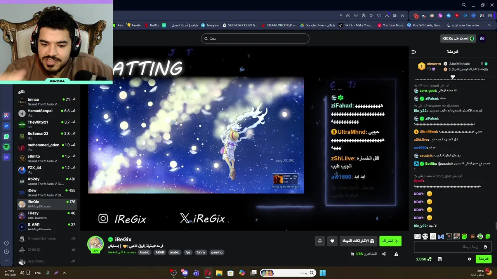Open the translate page icon

(364, 15)
